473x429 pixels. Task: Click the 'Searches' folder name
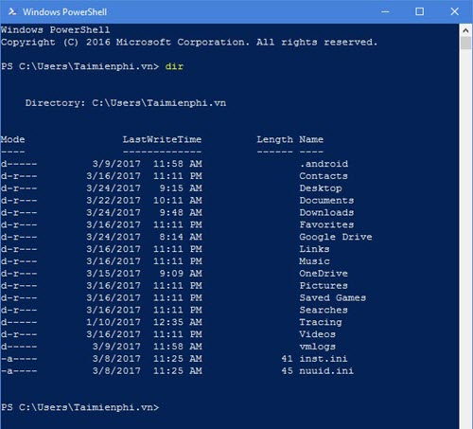coord(324,310)
